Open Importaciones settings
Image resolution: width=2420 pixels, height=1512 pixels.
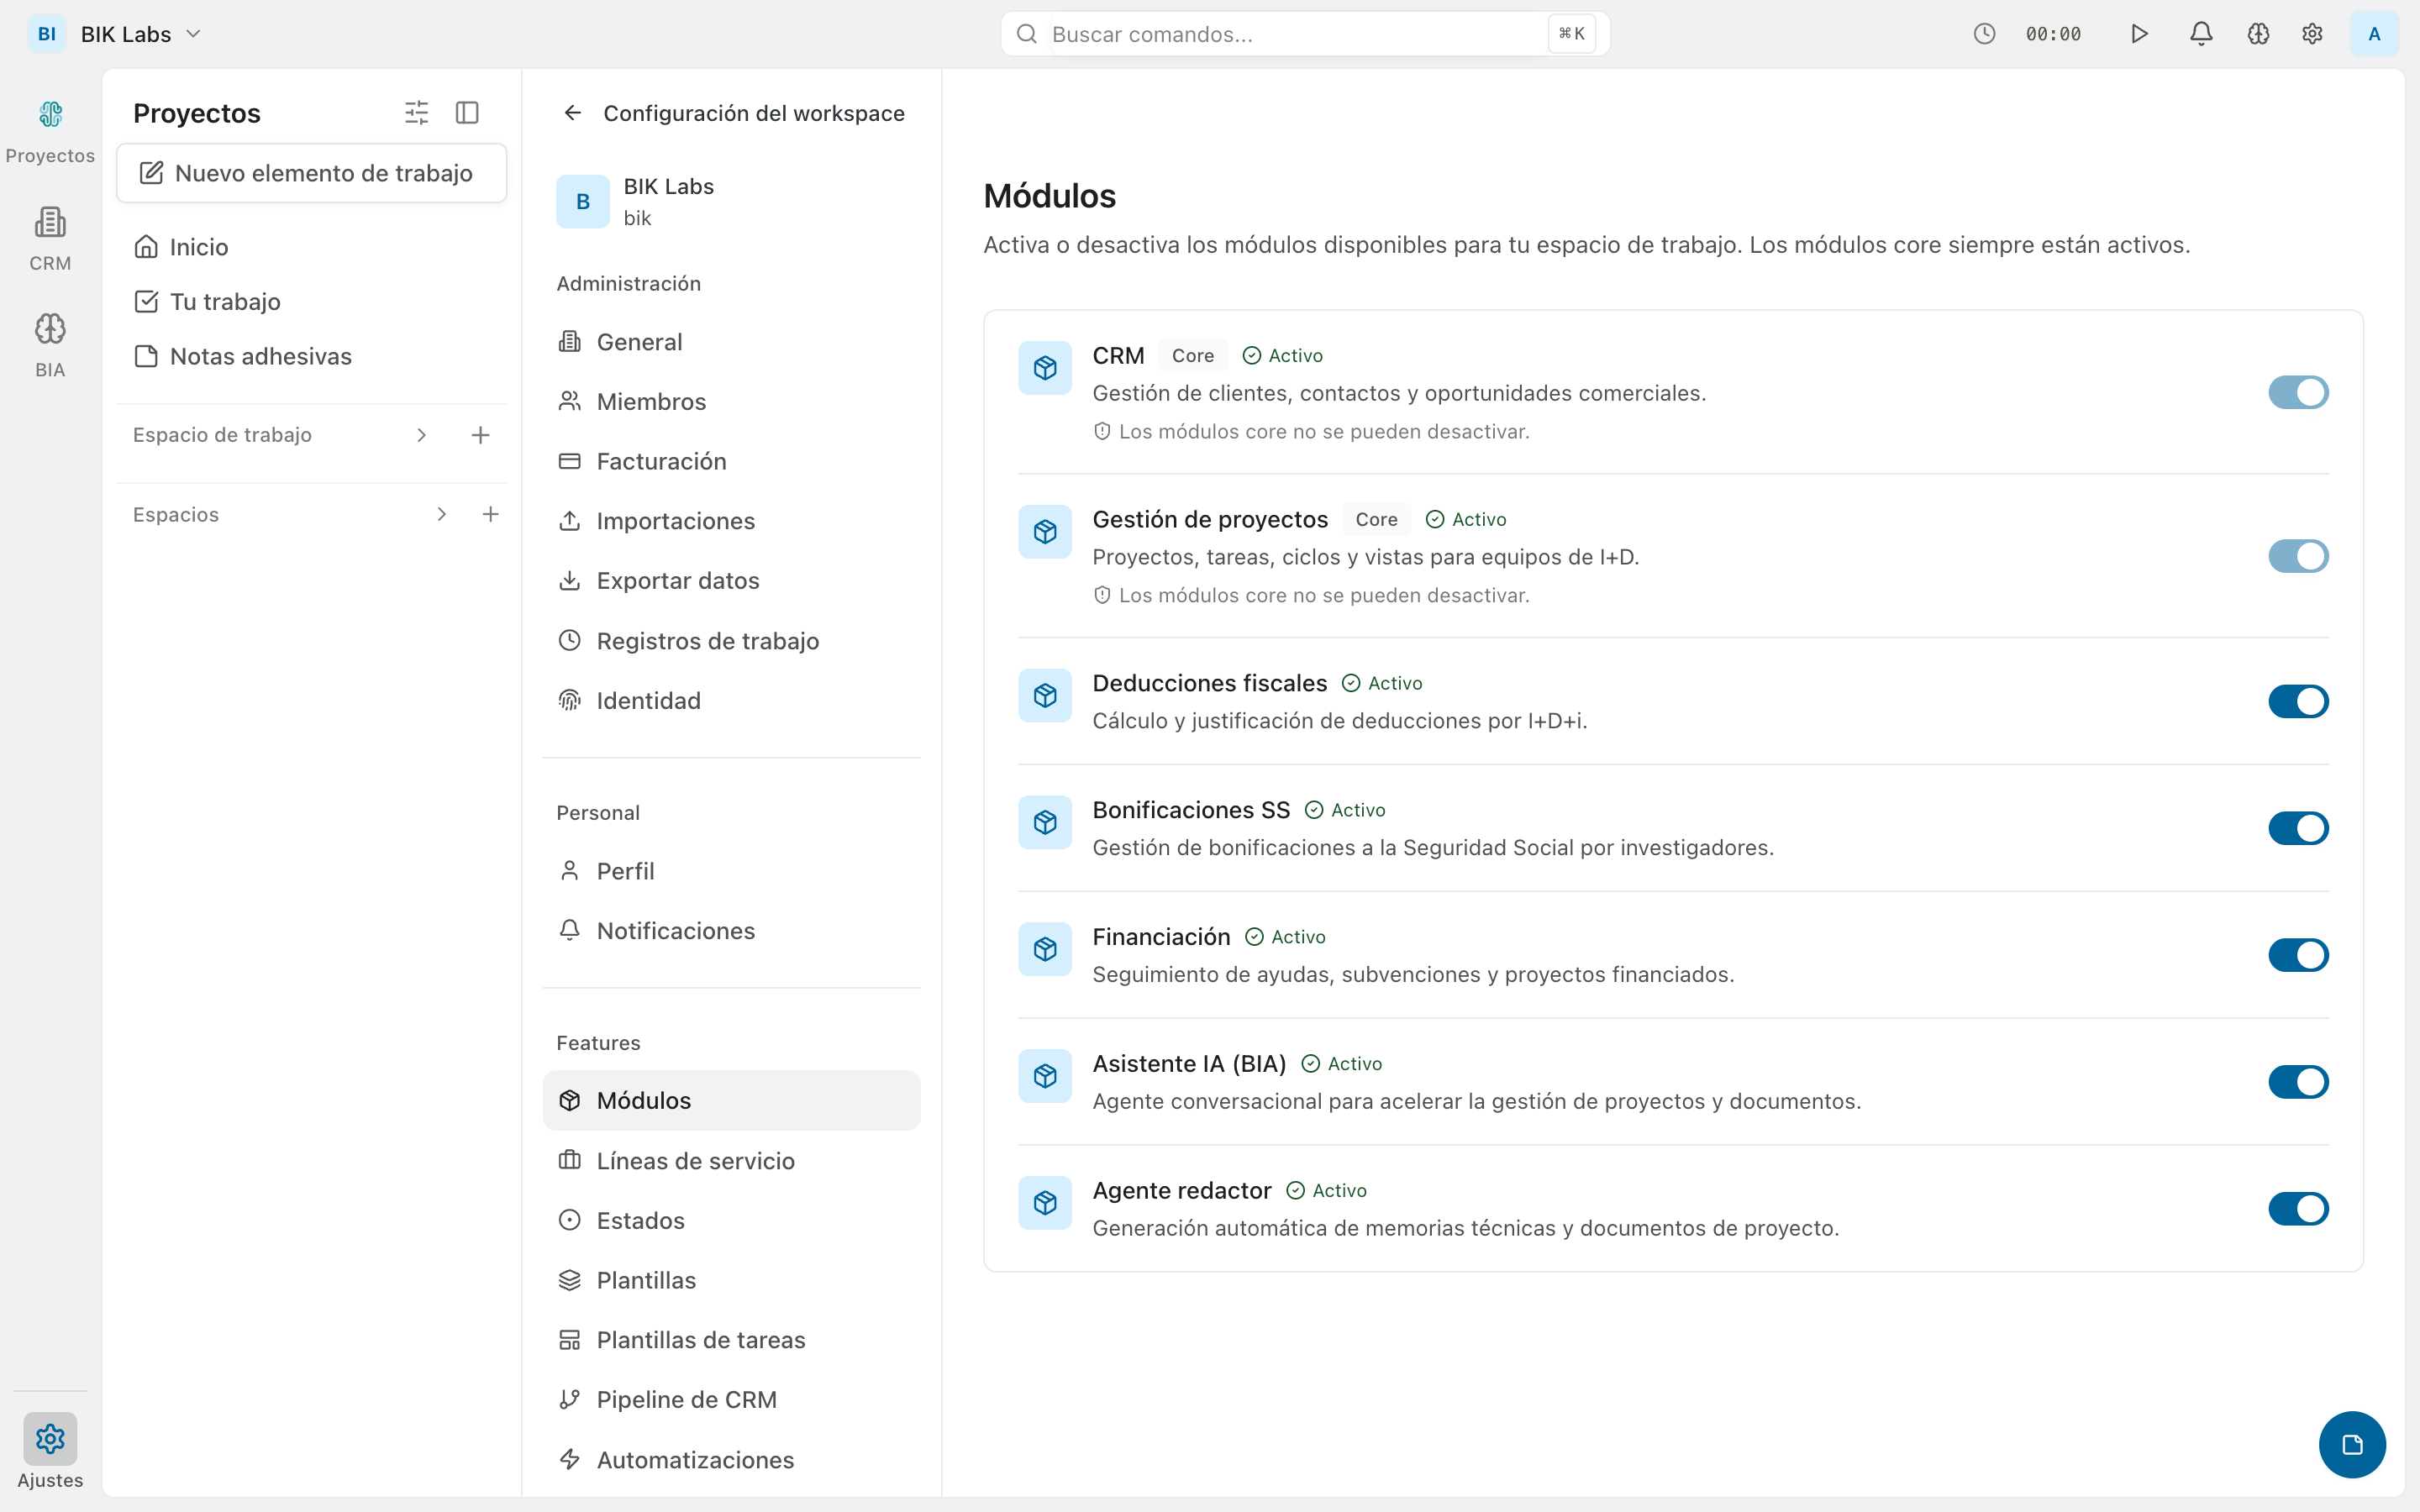pyautogui.click(x=731, y=521)
